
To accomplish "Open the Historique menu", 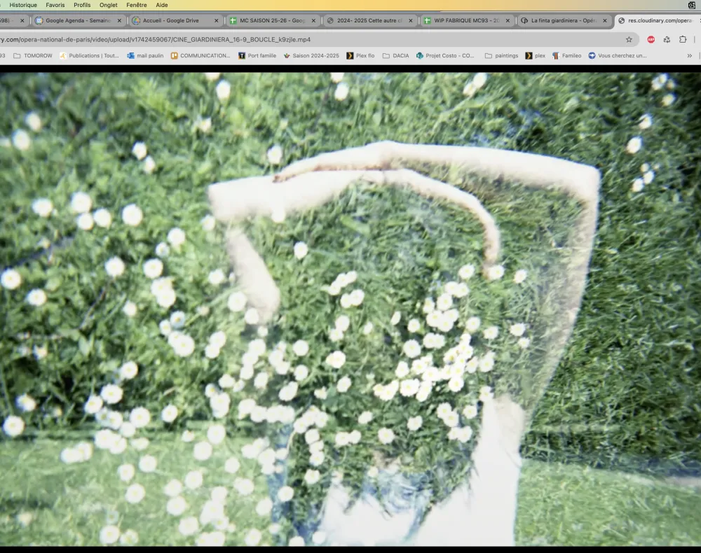I will [23, 5].
